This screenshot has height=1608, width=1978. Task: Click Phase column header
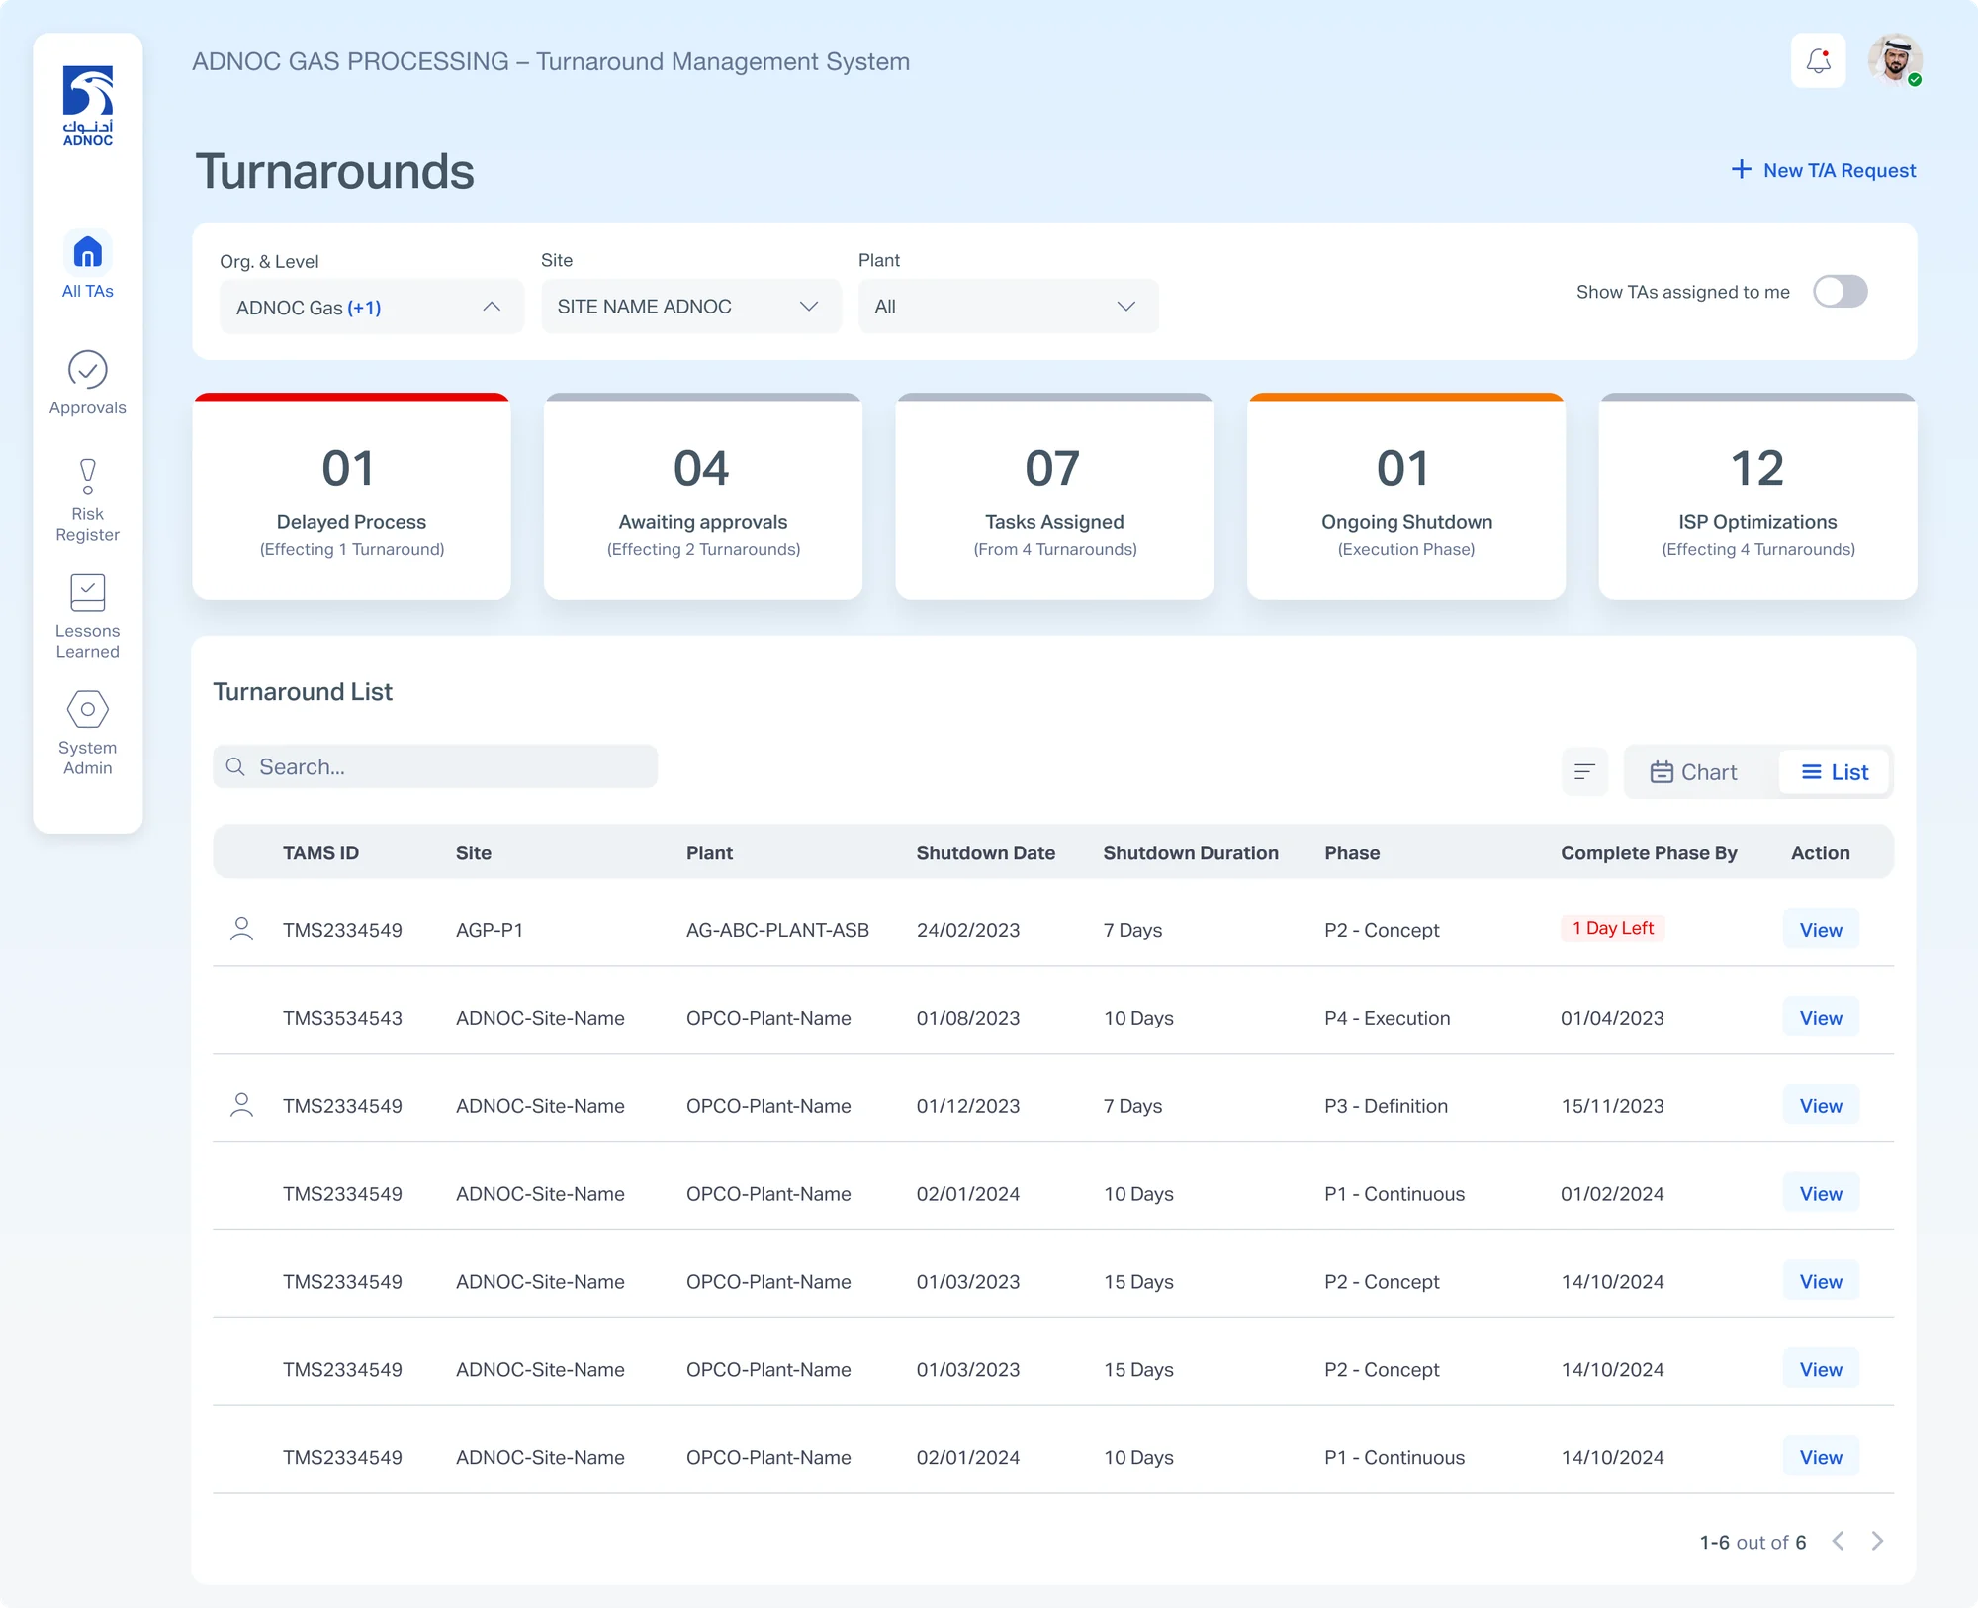[x=1352, y=852]
